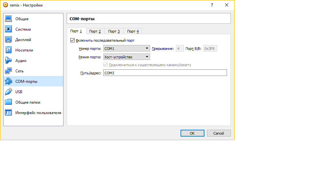Image resolution: width=314 pixels, height=176 pixels.
Task: Switch to the Порт 3 tab
Action: coord(114,31)
